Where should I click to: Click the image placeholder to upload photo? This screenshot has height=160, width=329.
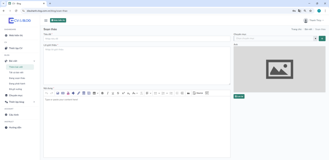(x=280, y=69)
